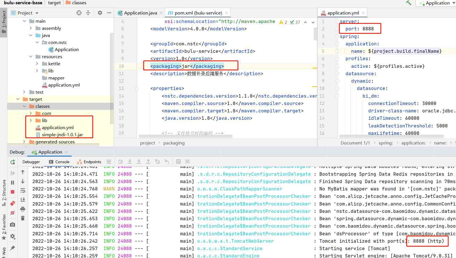
Task: Click the clear all trash icon
Action: point(23,218)
